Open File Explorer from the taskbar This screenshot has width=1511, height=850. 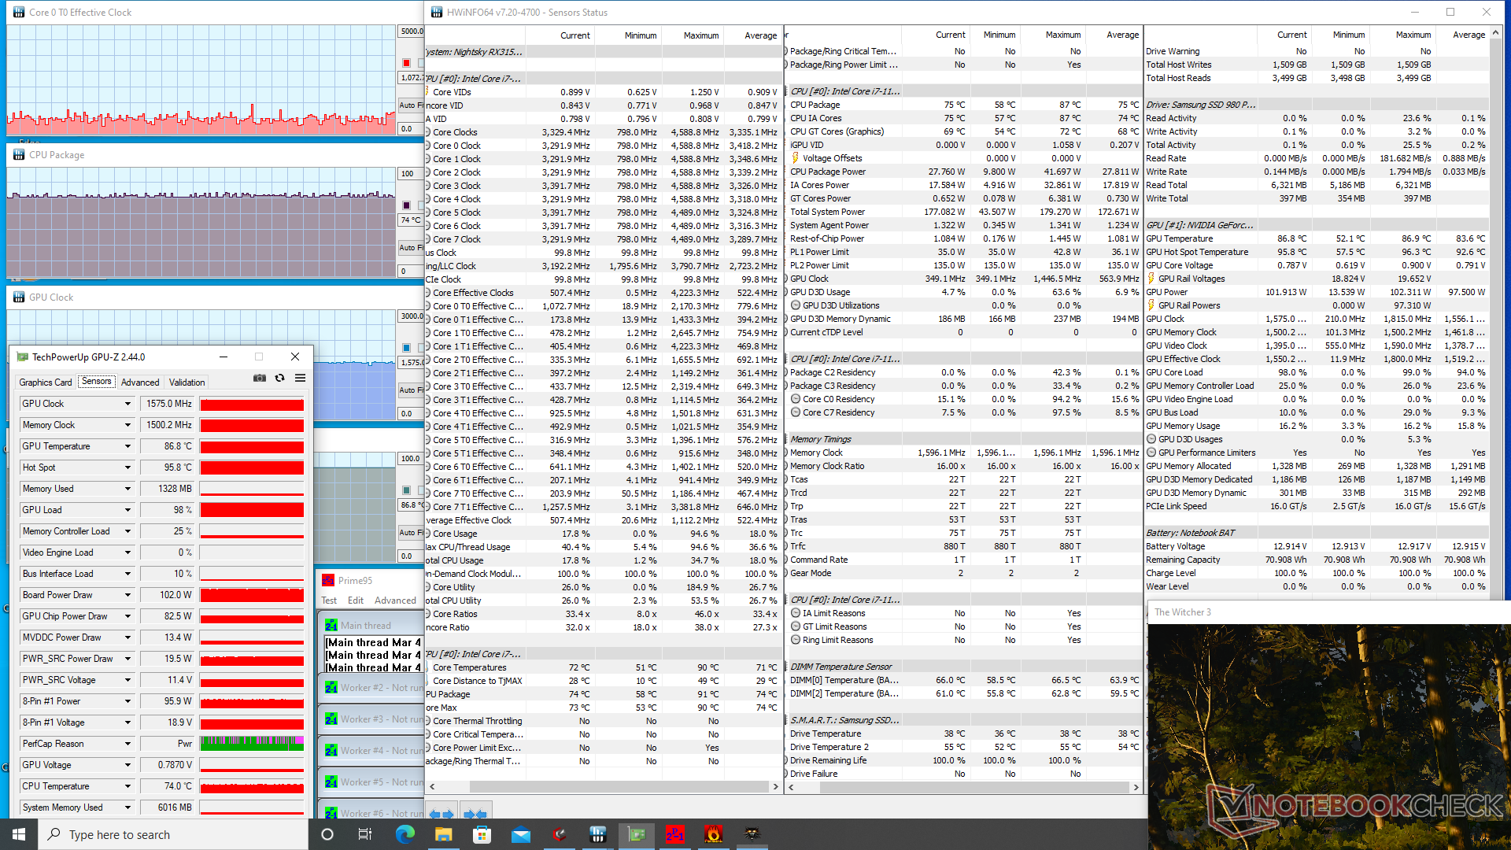pyautogui.click(x=443, y=834)
